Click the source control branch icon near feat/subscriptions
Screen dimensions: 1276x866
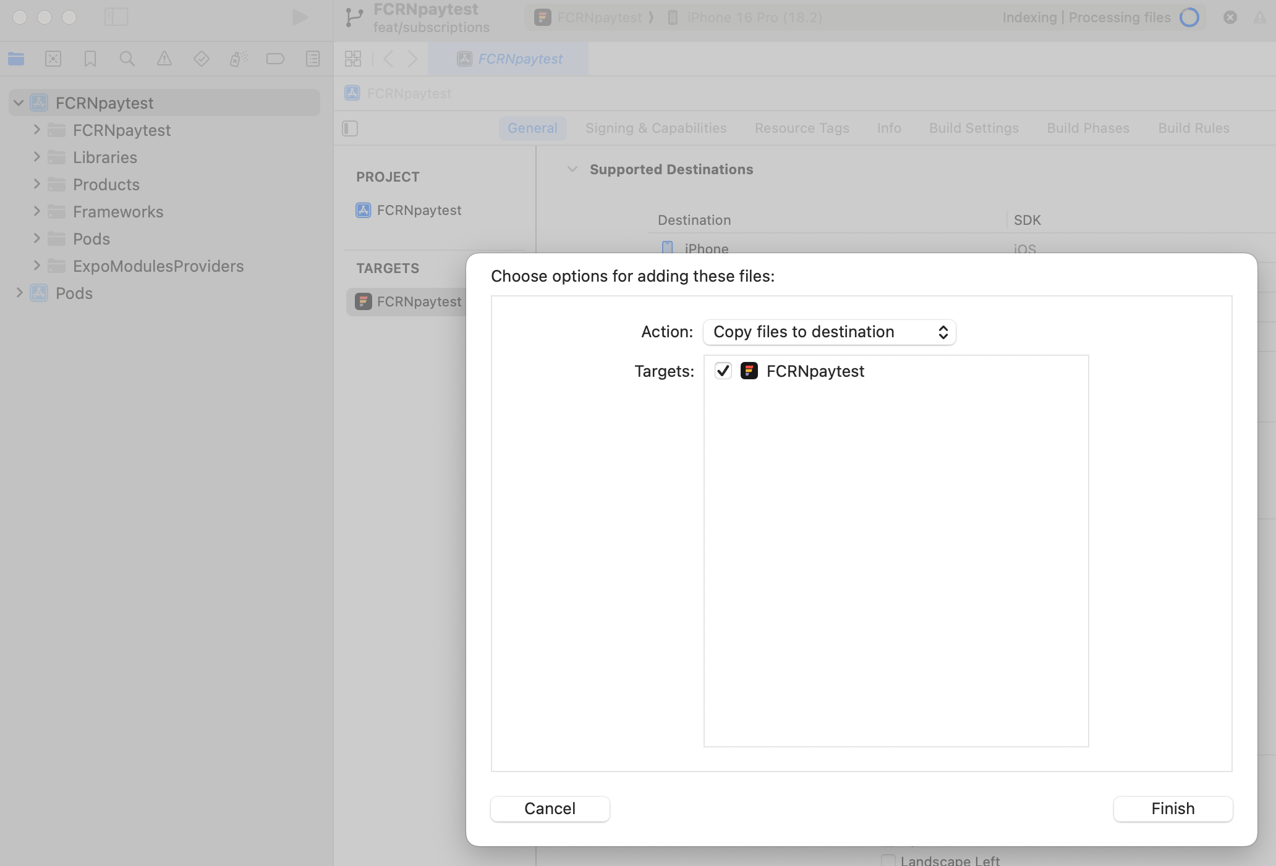[354, 17]
